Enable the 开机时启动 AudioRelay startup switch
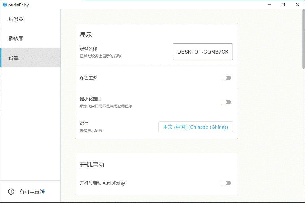Image resolution: width=305 pixels, height=203 pixels. coord(226,183)
